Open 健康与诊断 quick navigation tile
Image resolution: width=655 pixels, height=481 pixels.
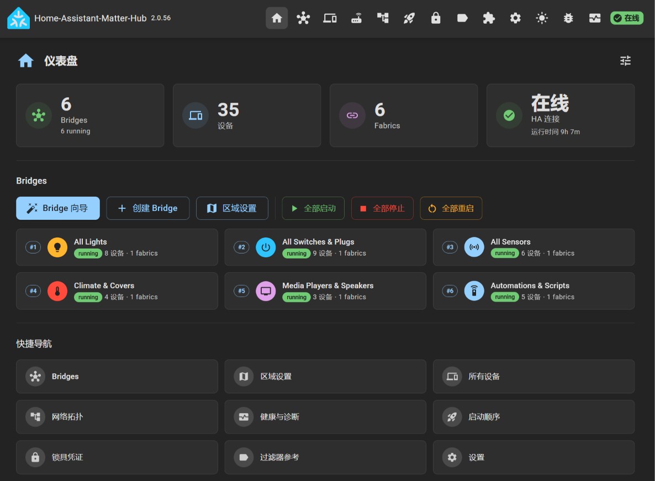click(x=325, y=417)
